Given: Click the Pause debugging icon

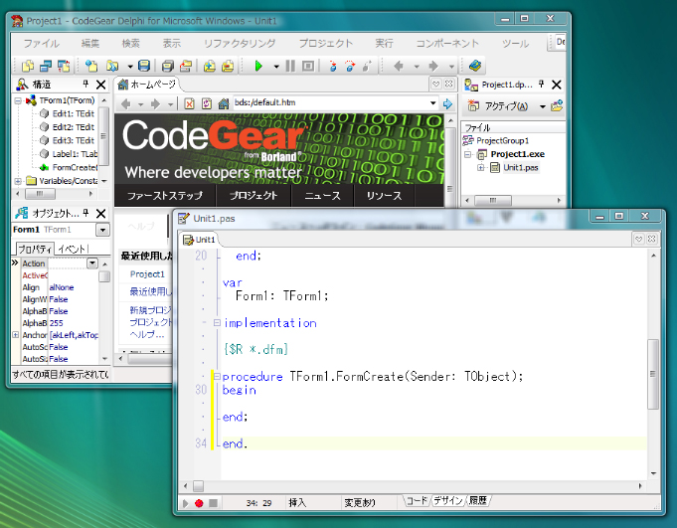Looking at the screenshot, I should [x=290, y=66].
